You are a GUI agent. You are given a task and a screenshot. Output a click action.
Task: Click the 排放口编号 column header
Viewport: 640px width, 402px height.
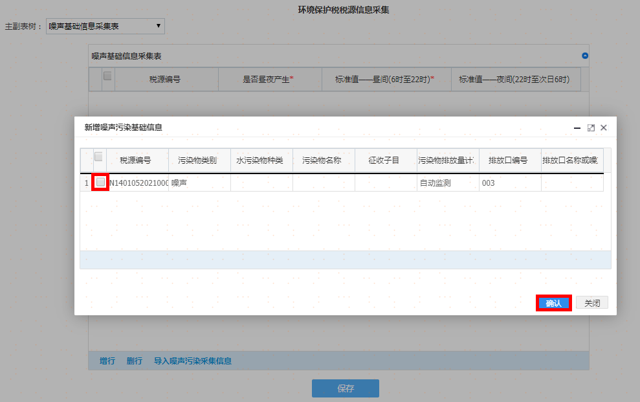tap(510, 161)
